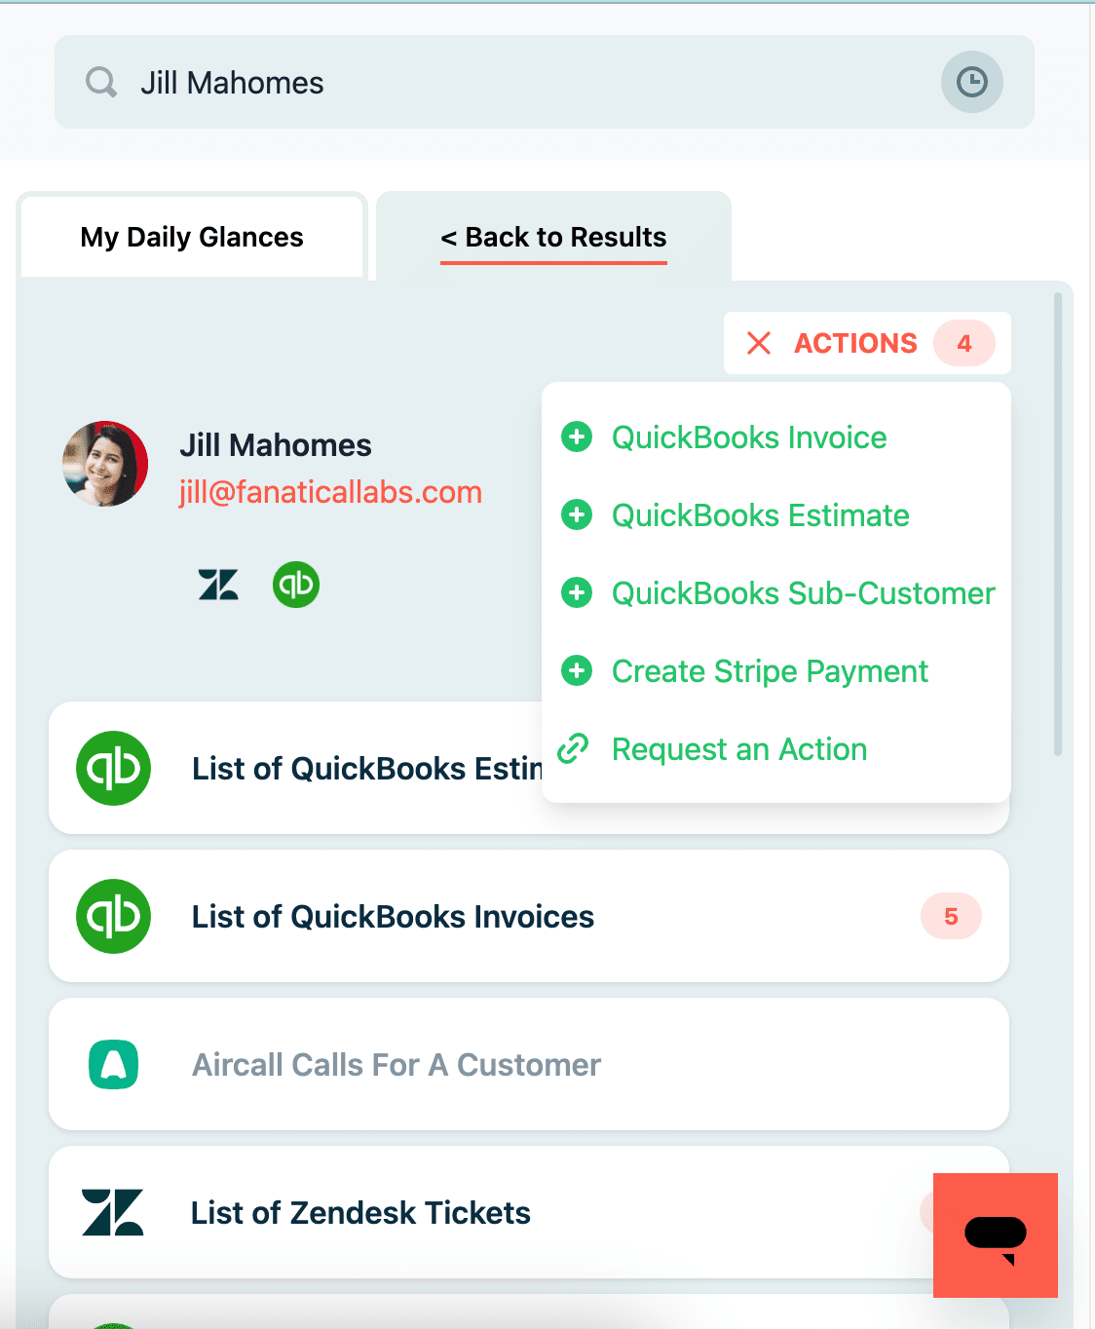Switch to My Daily Glances tab

(192, 237)
